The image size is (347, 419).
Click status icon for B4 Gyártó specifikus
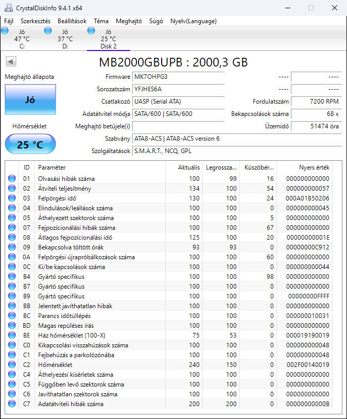point(12,276)
